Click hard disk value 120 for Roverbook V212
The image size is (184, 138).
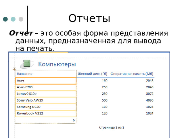pyautogui.click(x=105, y=113)
